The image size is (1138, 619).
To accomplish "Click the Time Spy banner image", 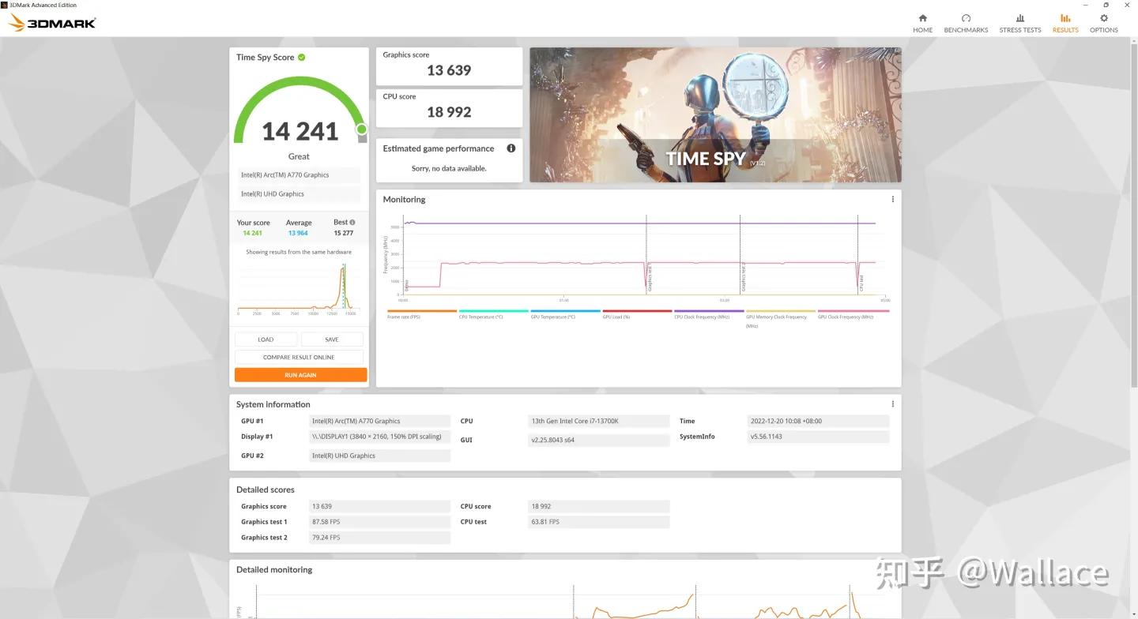I will coord(714,114).
